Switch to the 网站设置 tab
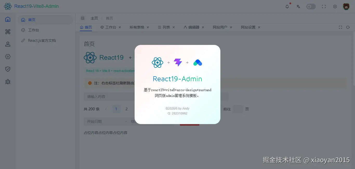 pos(248,27)
